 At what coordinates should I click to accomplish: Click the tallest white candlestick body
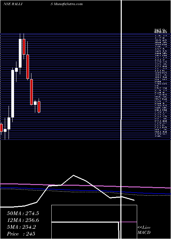pyautogui.click(x=13, y=94)
